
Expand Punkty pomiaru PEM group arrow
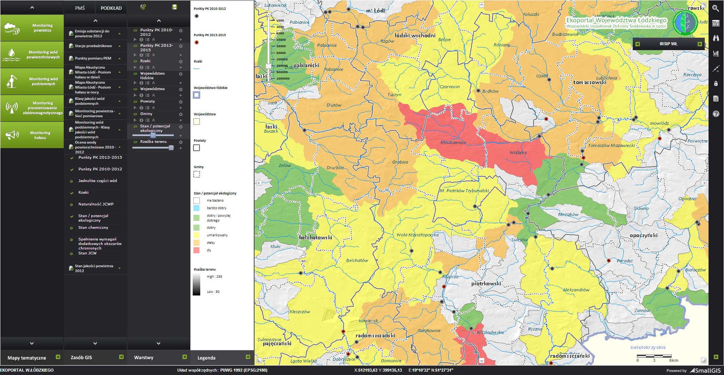click(x=120, y=59)
